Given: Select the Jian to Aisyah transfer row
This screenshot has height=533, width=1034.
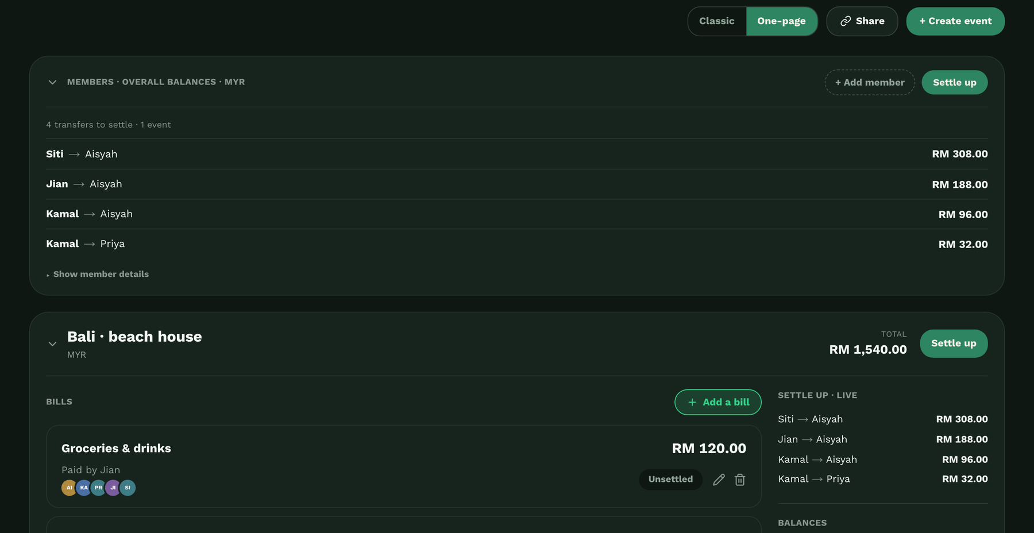Looking at the screenshot, I should tap(517, 184).
